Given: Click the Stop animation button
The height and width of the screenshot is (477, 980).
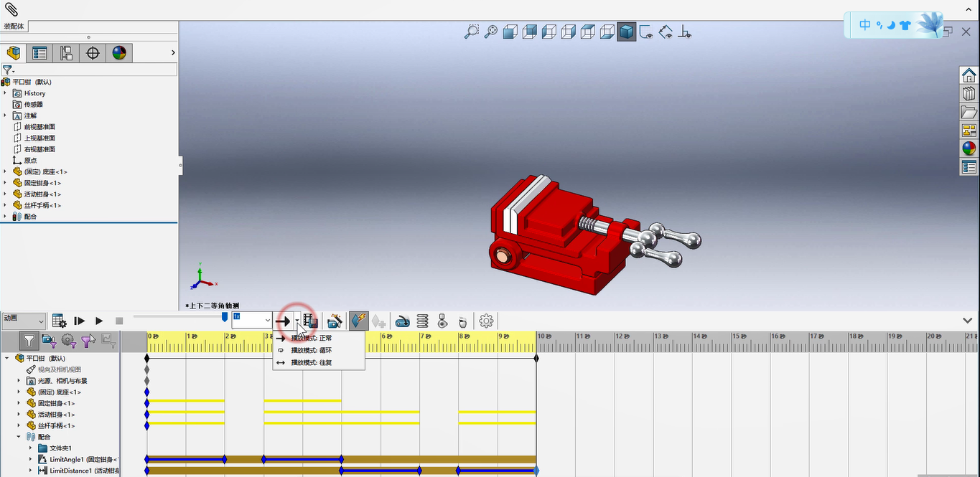Looking at the screenshot, I should click(119, 321).
